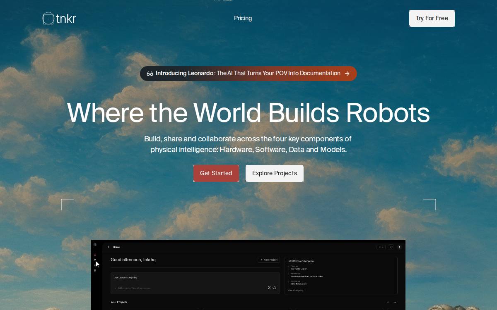Image resolution: width=497 pixels, height=310 pixels.
Task: Click the notification bell in preview
Action: point(391,247)
